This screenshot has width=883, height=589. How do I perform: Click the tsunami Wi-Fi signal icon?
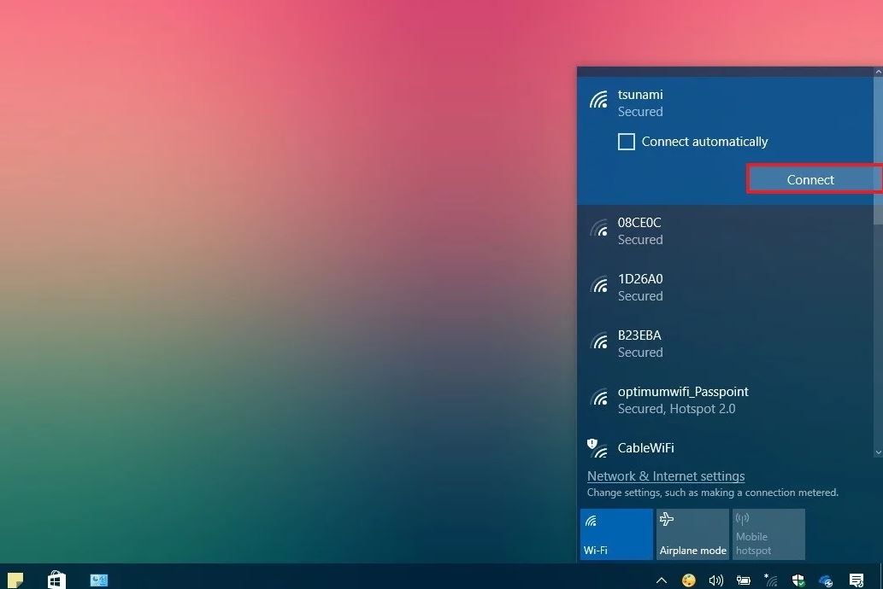click(598, 100)
